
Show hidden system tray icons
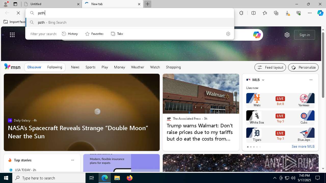tap(275, 178)
